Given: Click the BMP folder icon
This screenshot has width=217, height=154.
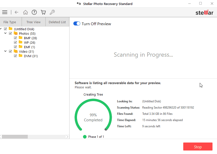Looking at the screenshot, I should click(x=20, y=38).
